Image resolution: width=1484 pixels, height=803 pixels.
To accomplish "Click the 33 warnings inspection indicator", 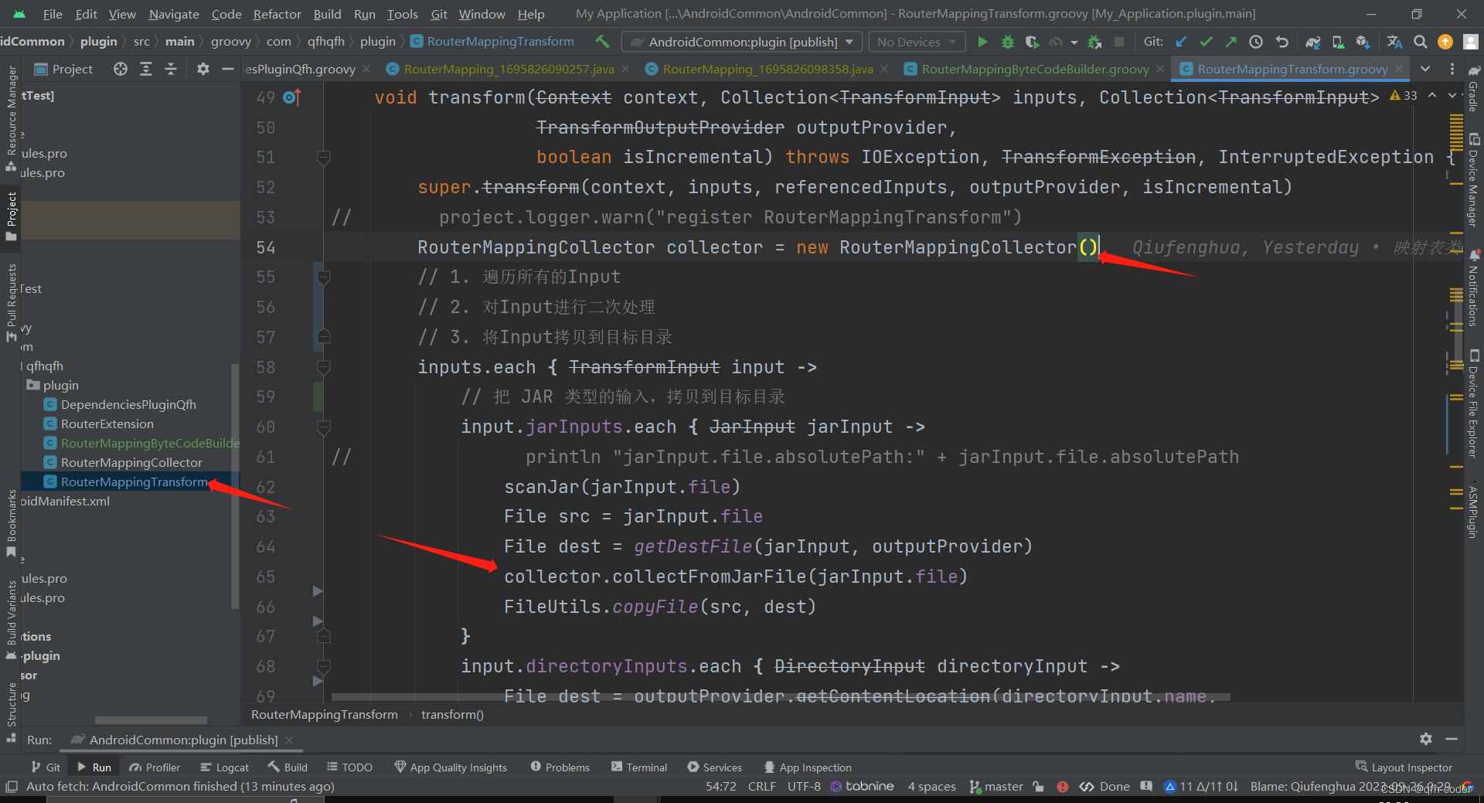I will pos(1404,95).
